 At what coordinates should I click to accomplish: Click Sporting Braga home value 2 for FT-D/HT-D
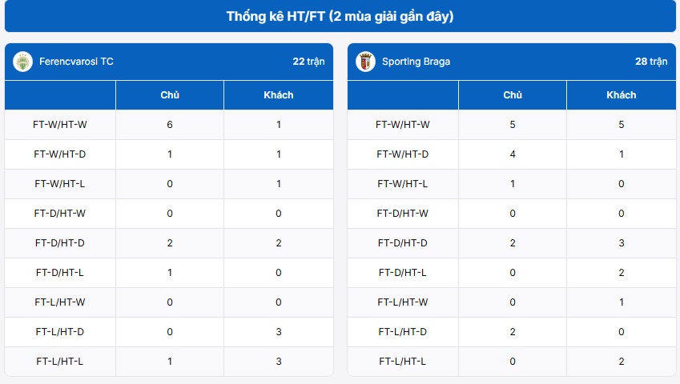[x=512, y=243]
